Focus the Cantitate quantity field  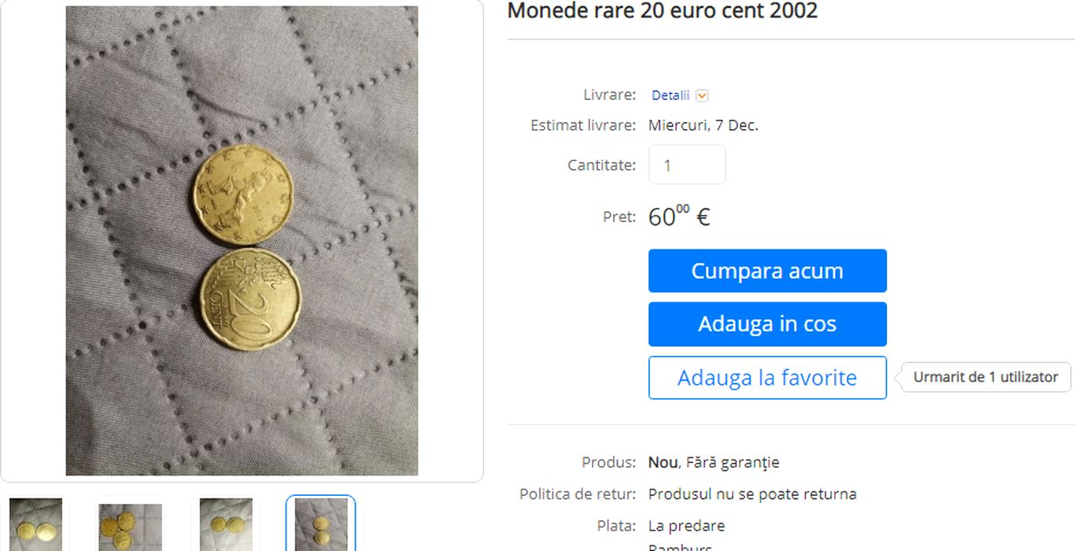(x=687, y=165)
